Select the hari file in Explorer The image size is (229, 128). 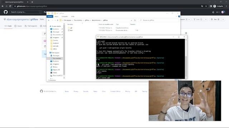pyautogui.click(x=70, y=31)
